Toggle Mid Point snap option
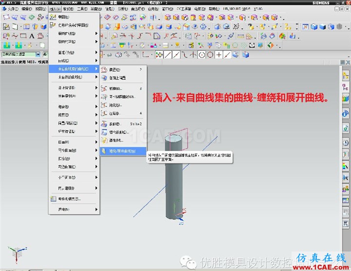This screenshot has height=271, width=351. [176, 55]
